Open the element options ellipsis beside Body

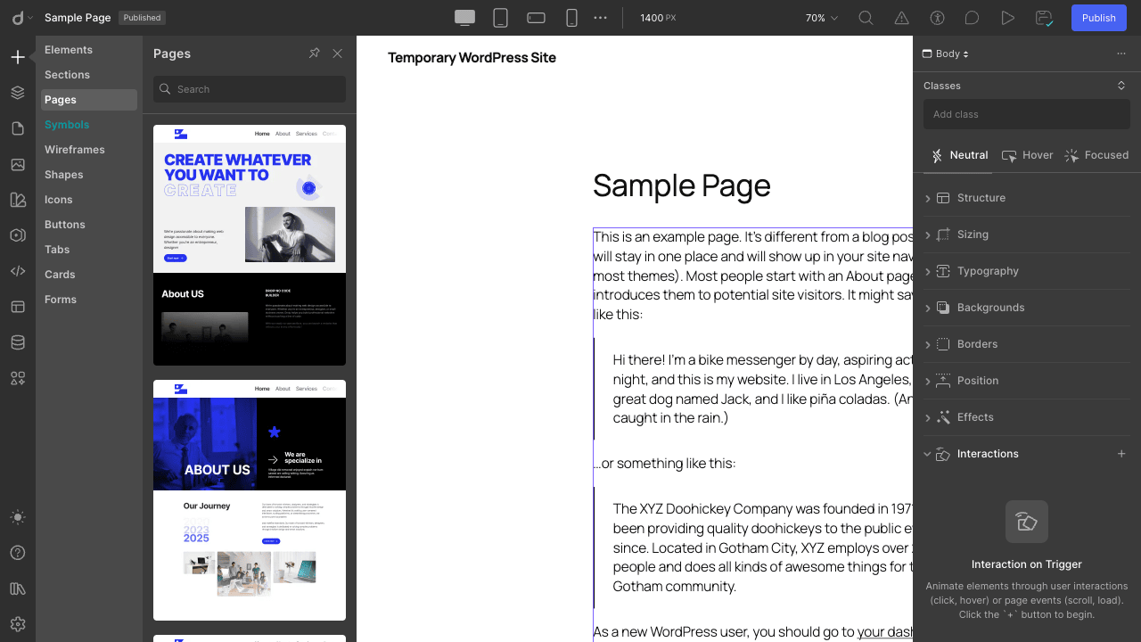[x=1120, y=53]
